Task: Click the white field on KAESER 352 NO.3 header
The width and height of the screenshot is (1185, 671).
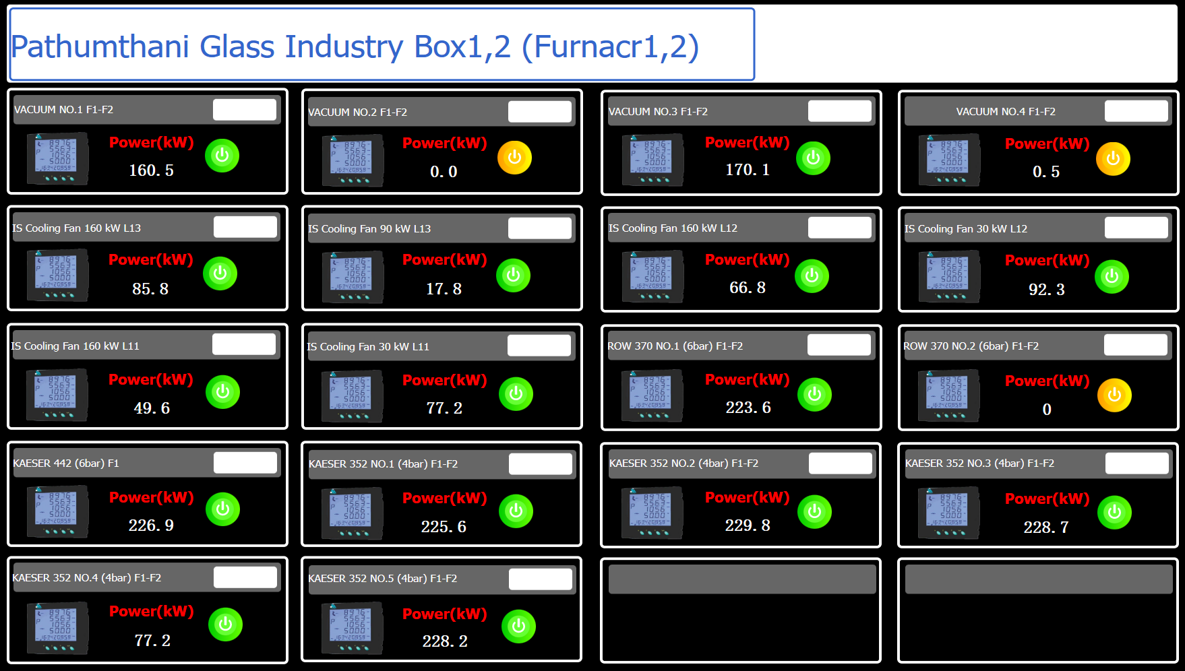Action: (1136, 464)
